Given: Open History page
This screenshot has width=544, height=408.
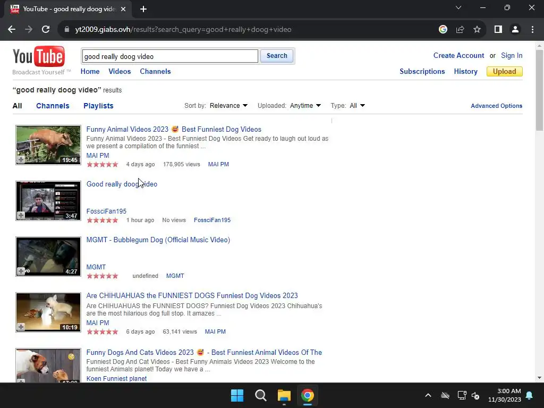Looking at the screenshot, I should pyautogui.click(x=465, y=72).
